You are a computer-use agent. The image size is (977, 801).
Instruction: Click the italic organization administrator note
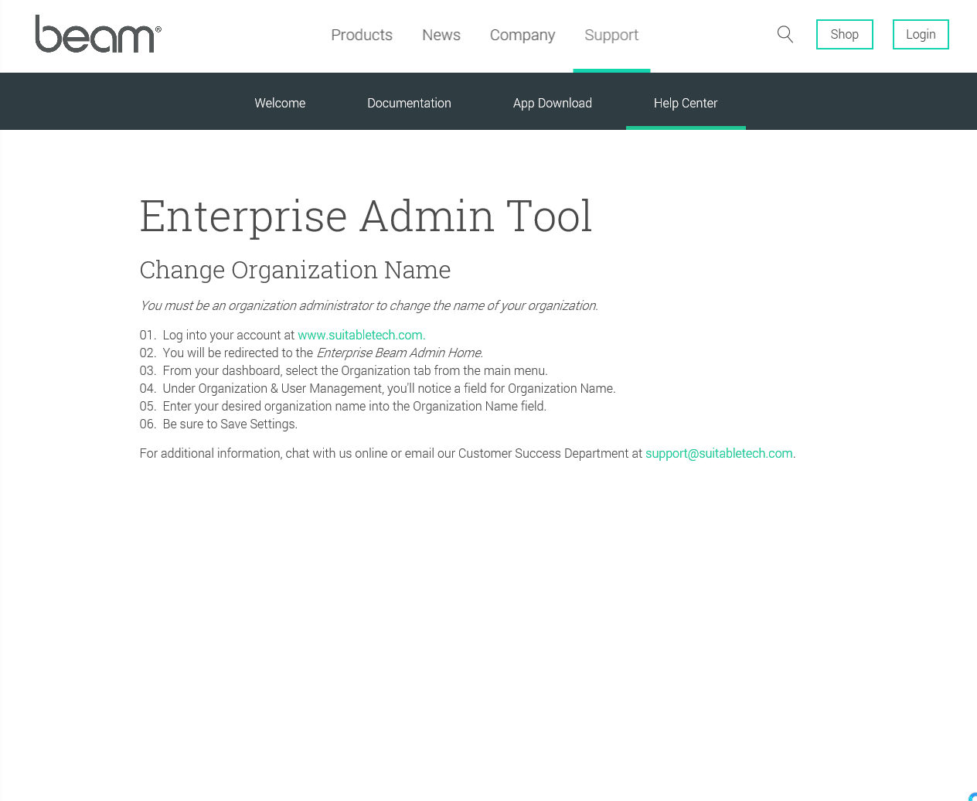click(369, 305)
